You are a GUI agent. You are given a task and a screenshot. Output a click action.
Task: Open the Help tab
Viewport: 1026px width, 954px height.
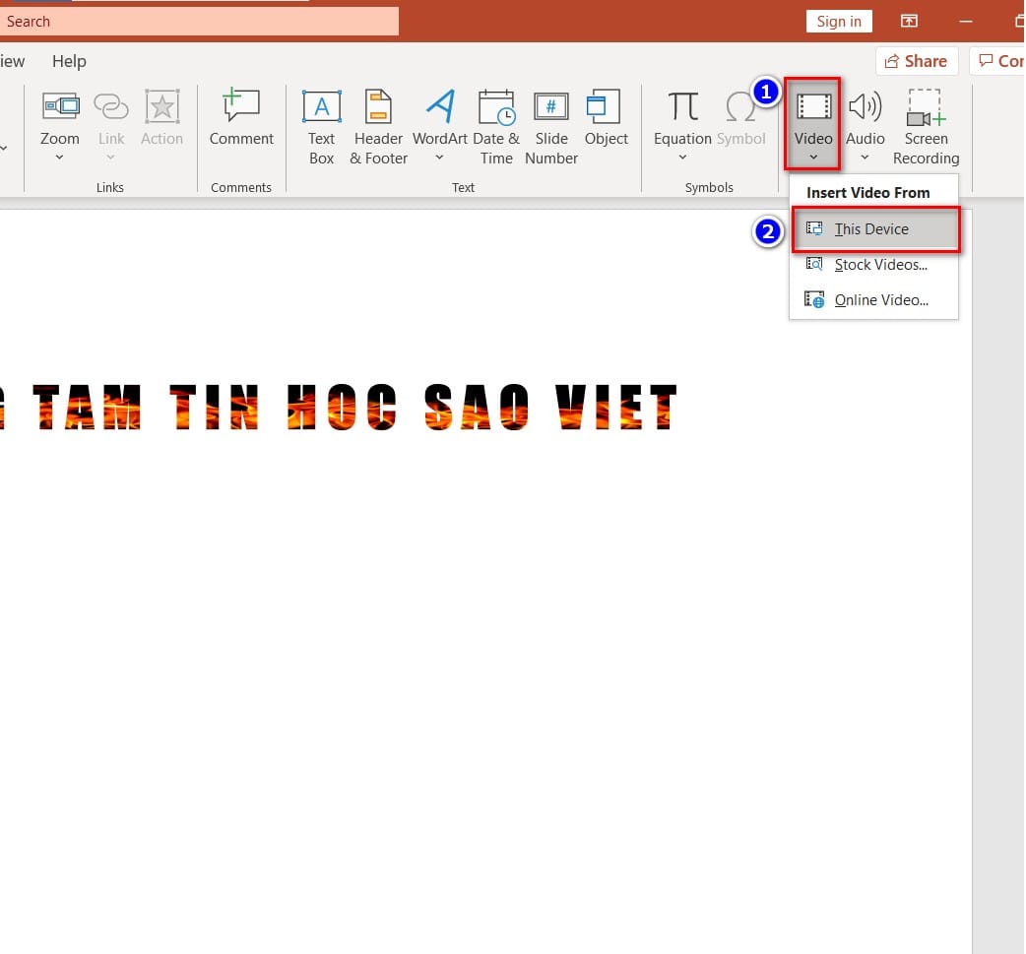click(69, 61)
